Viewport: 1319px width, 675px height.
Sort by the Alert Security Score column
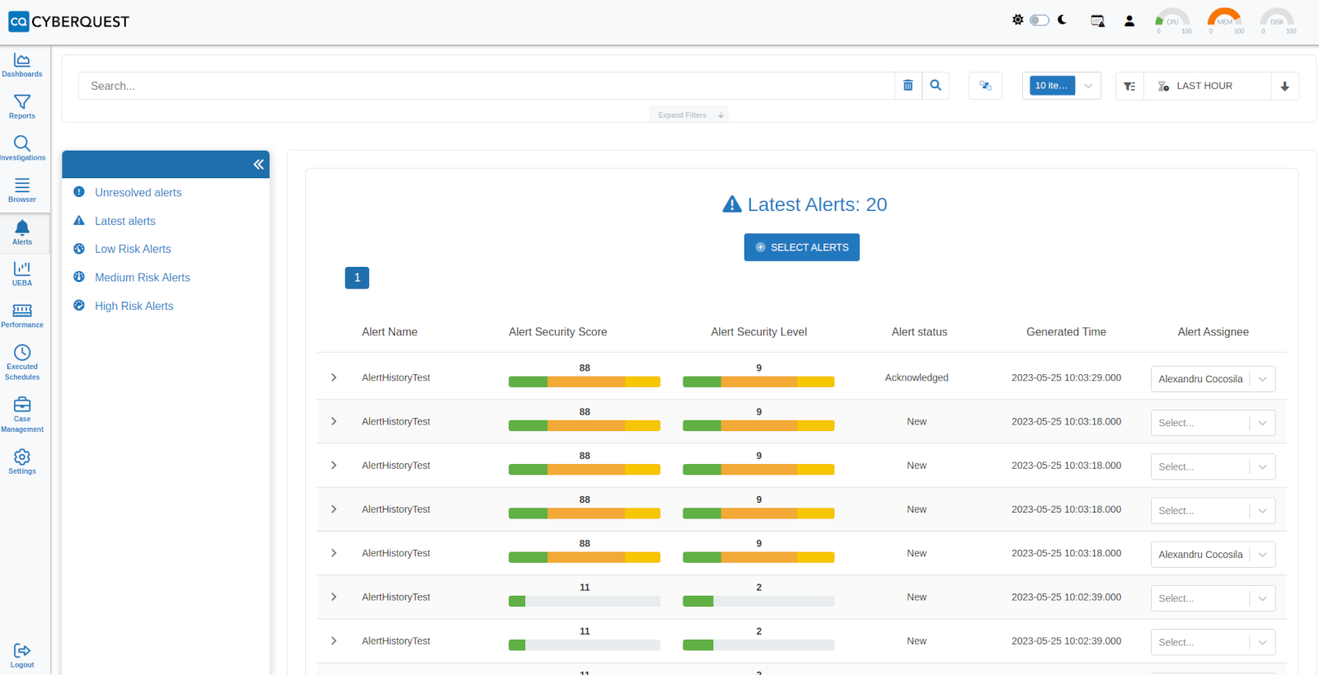coord(557,332)
